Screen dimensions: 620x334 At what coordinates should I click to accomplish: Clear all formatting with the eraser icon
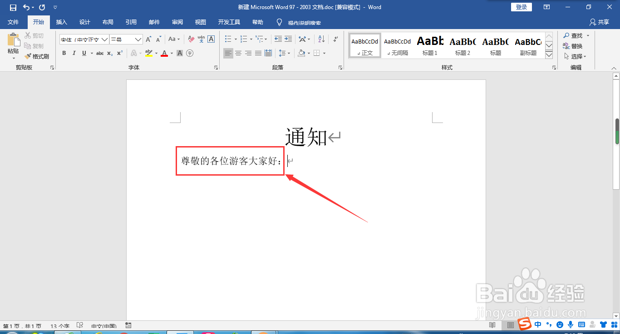[190, 39]
